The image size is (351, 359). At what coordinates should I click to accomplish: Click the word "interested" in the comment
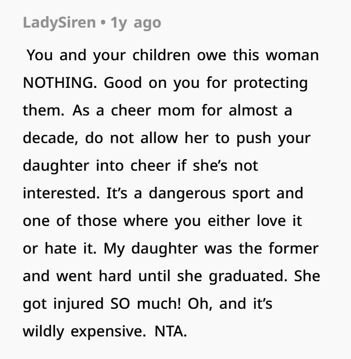(60, 193)
